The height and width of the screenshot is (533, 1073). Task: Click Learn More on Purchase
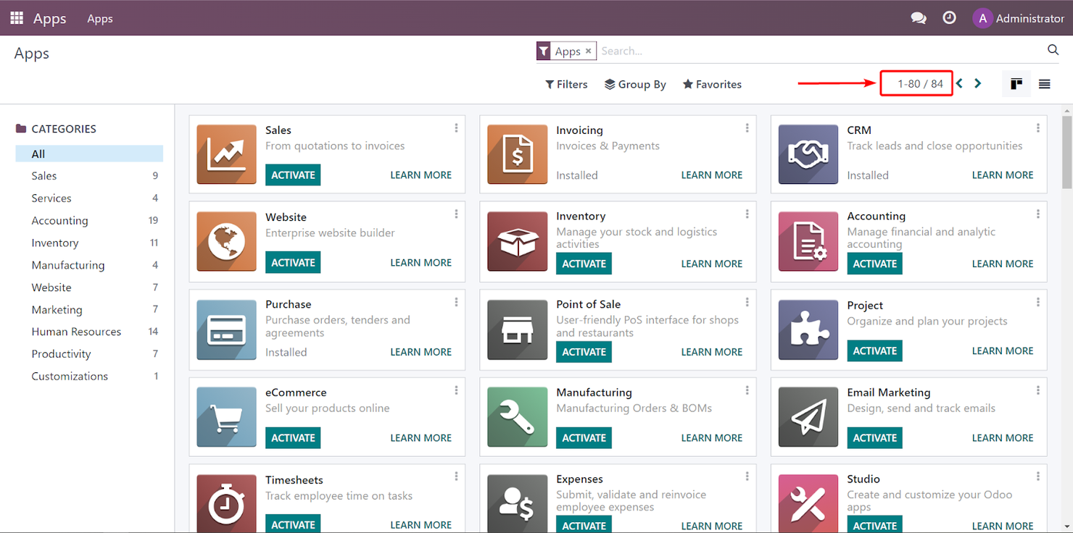tap(420, 352)
